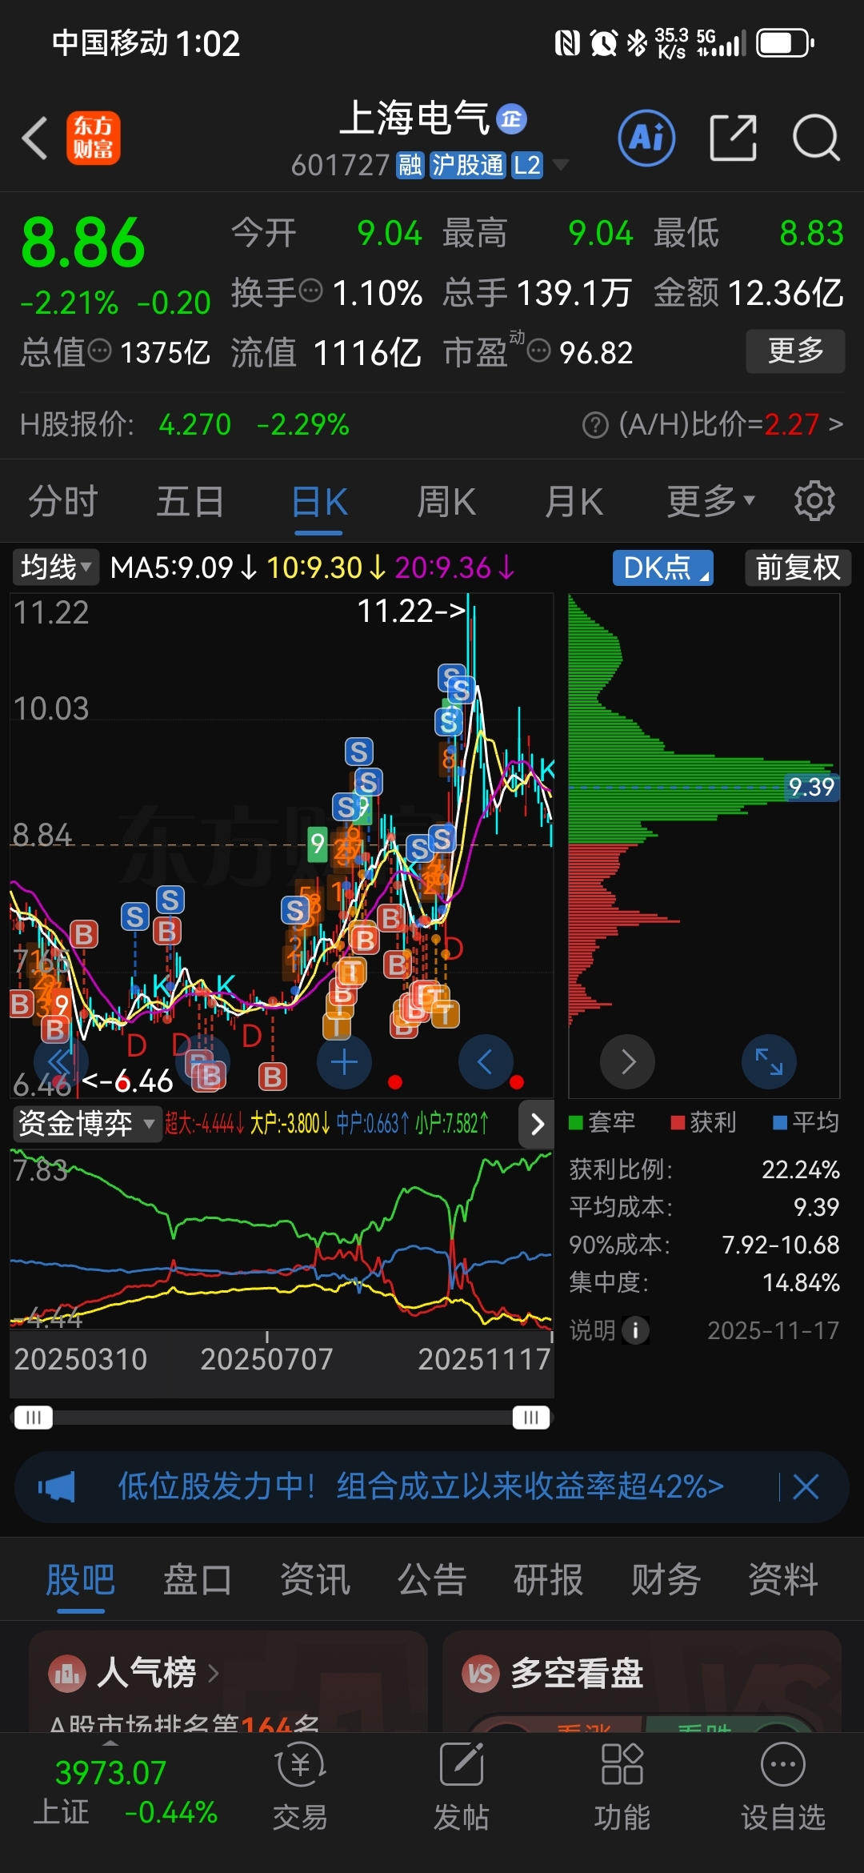Open 多空看盘 VS icon
Image resolution: width=864 pixels, height=1873 pixels.
click(481, 1673)
